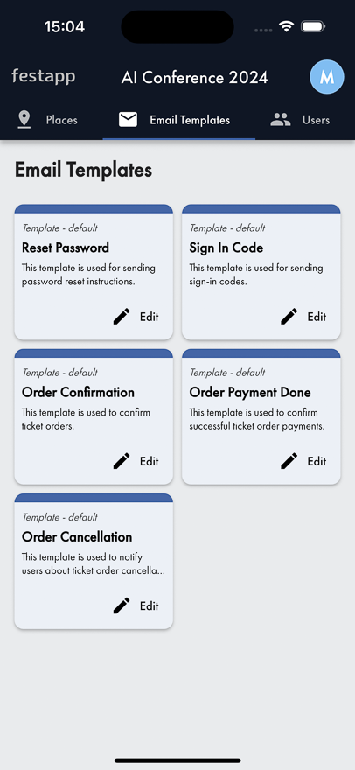Tap the people icon for Users
Viewport: 355px width, 770px height.
tap(281, 120)
